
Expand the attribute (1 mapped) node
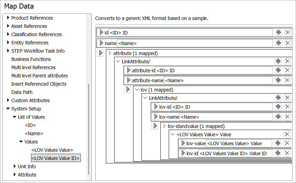109,53
